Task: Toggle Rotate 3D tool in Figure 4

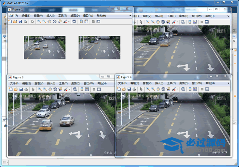Action: [163, 89]
